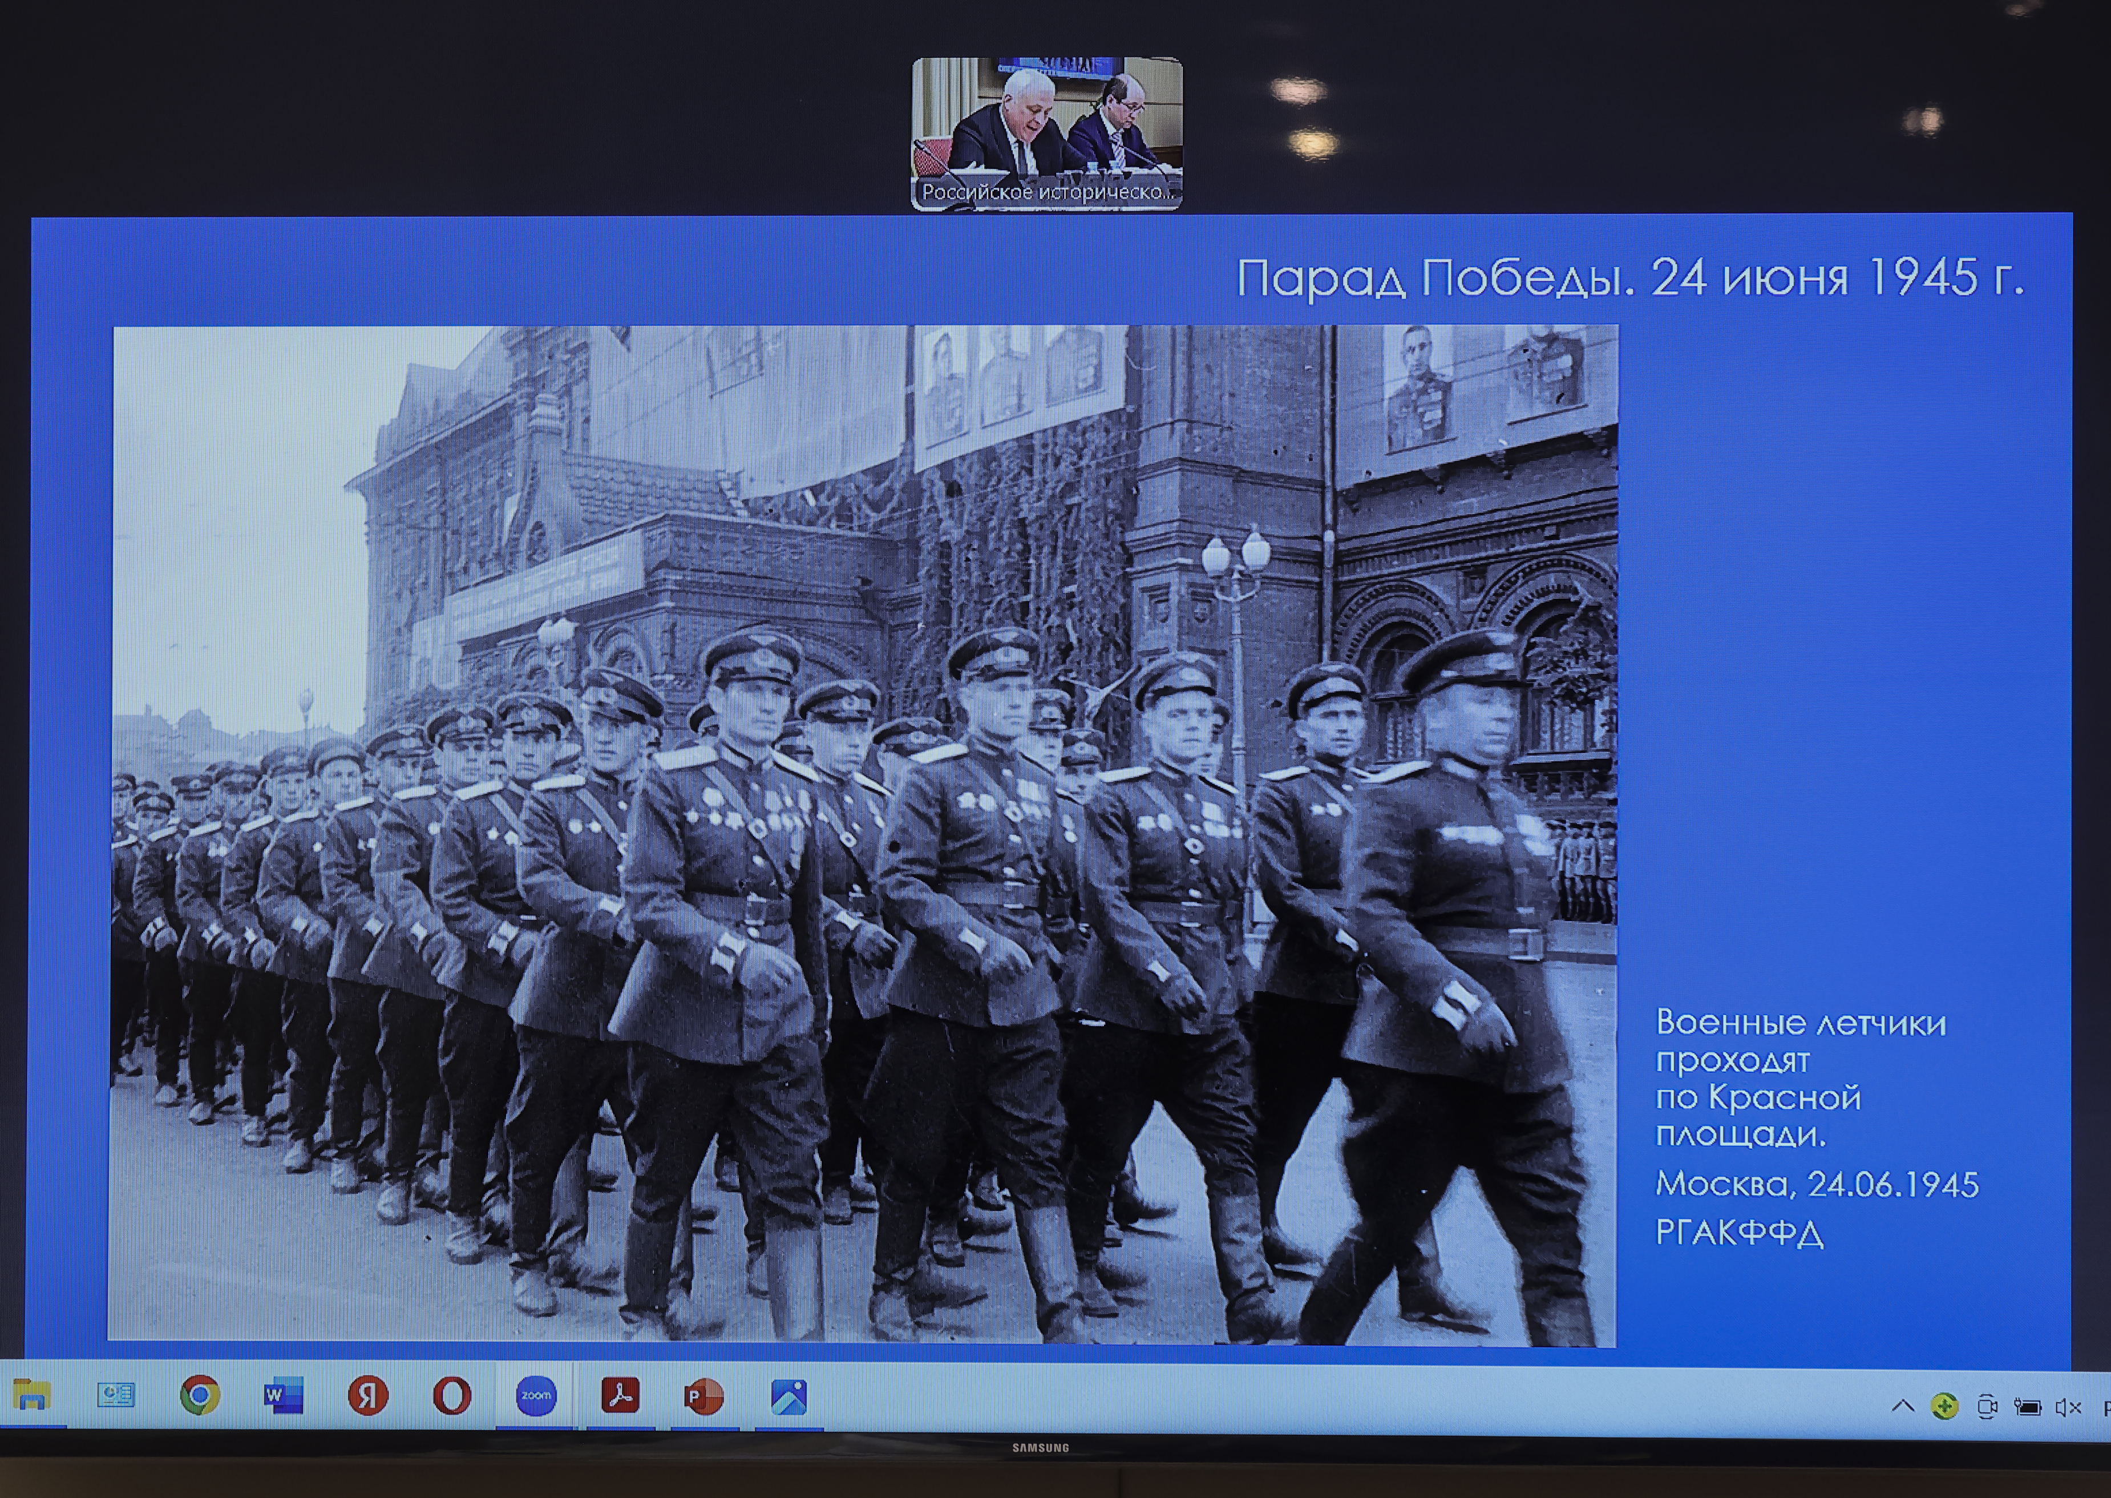Click the contact card app taskbar icon
The image size is (2111, 1498).
tap(116, 1395)
